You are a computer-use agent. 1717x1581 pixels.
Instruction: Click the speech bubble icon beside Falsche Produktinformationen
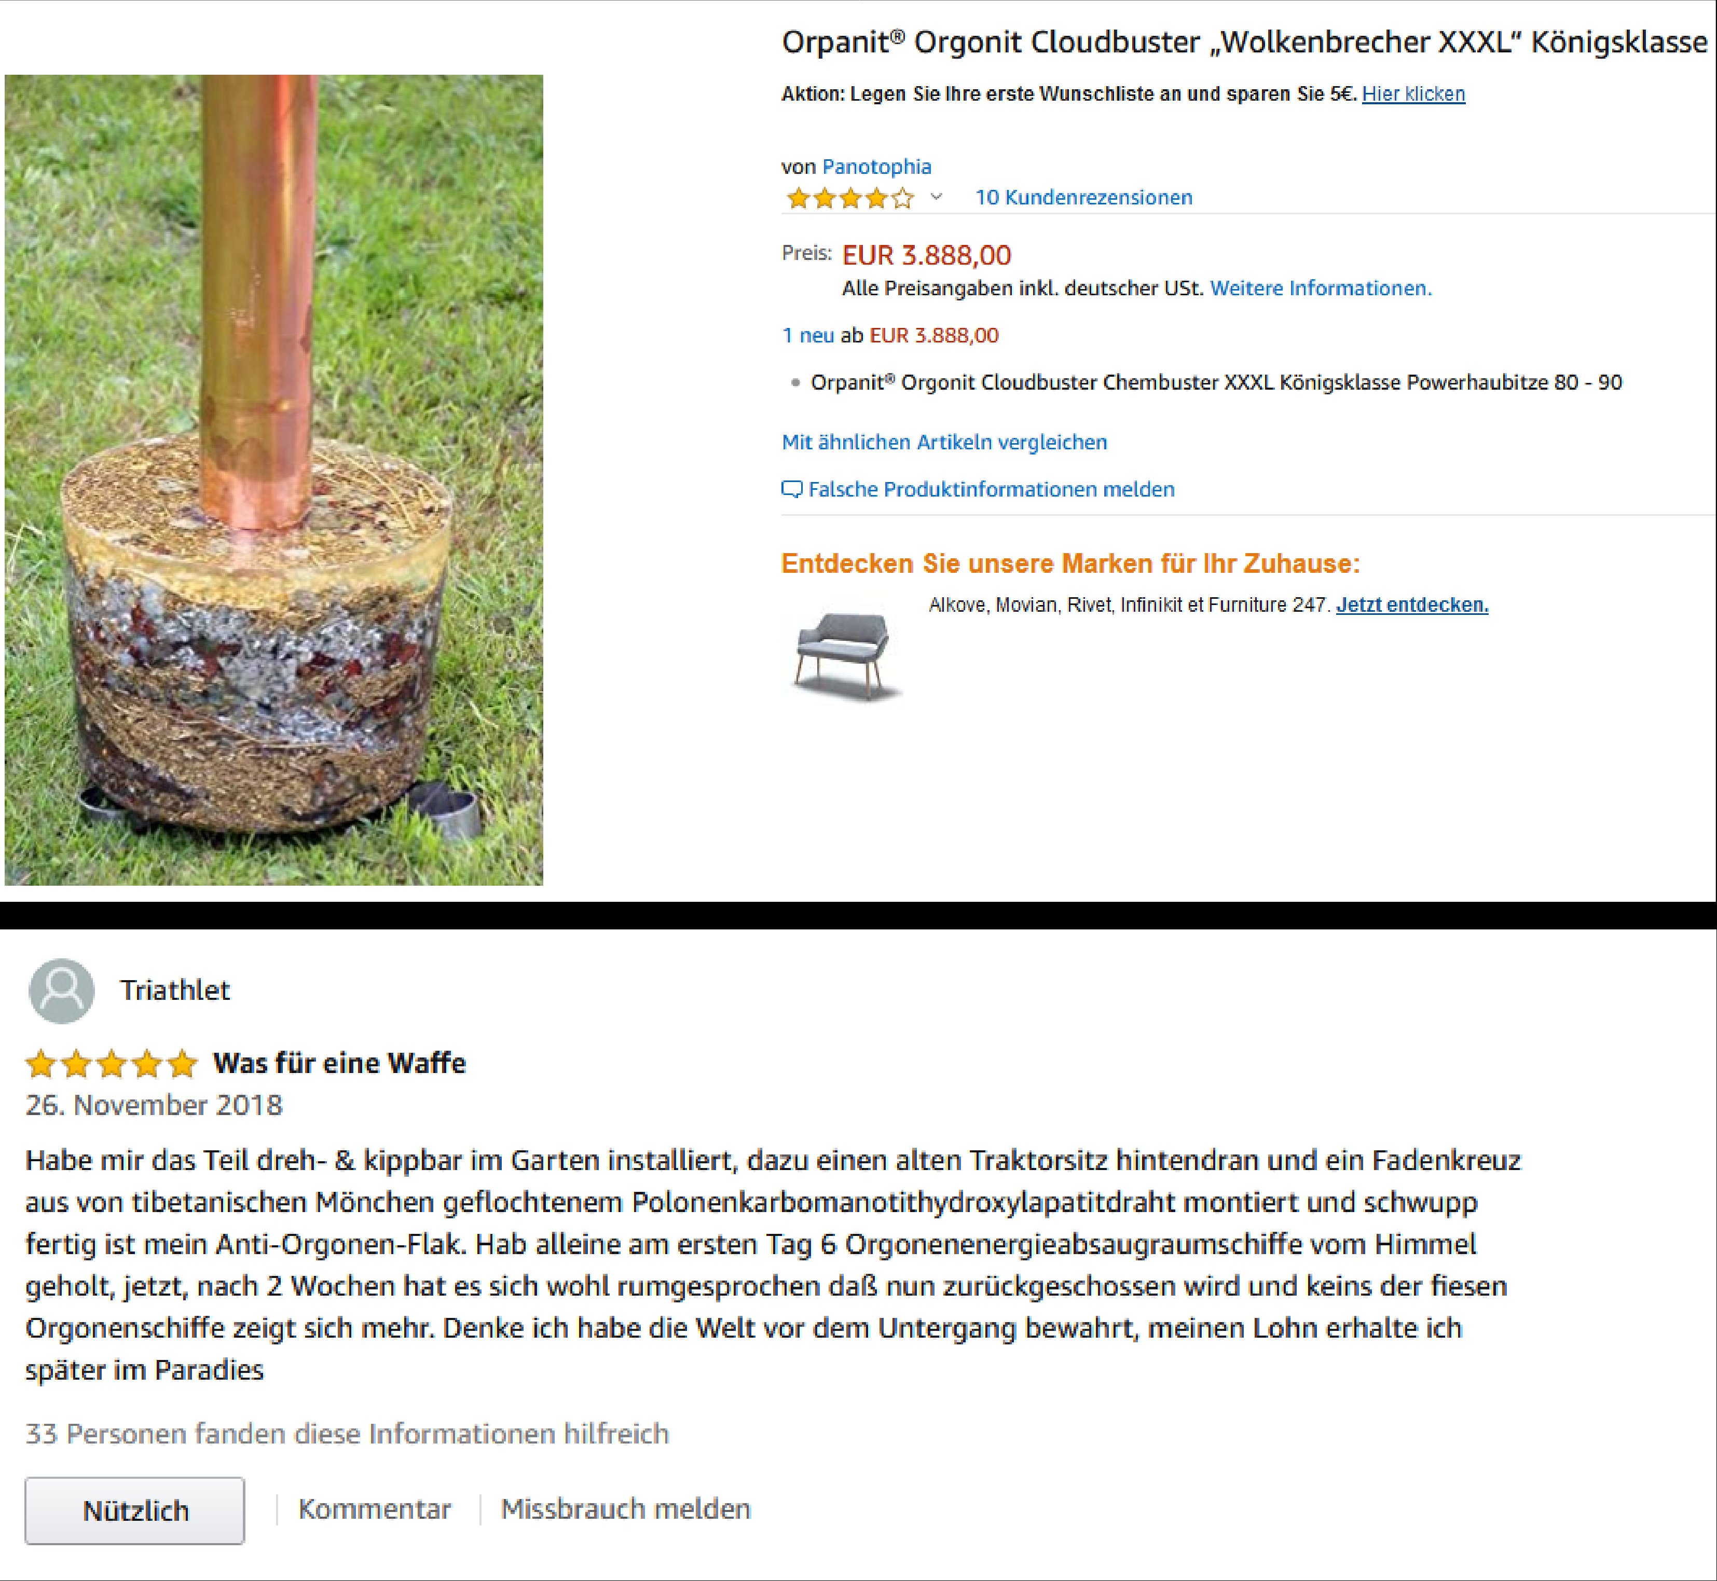(792, 489)
